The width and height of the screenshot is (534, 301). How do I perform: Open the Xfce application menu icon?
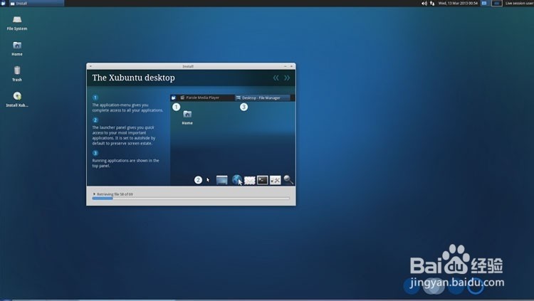[4, 4]
